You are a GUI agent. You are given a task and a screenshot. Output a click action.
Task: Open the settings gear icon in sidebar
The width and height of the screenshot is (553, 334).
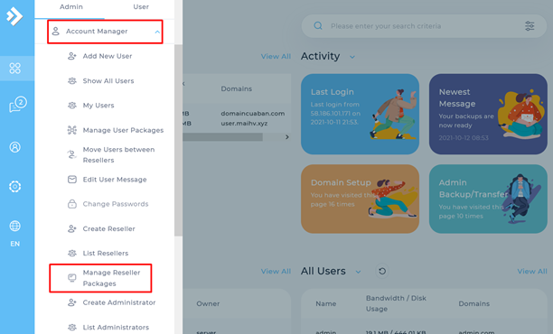coord(14,186)
